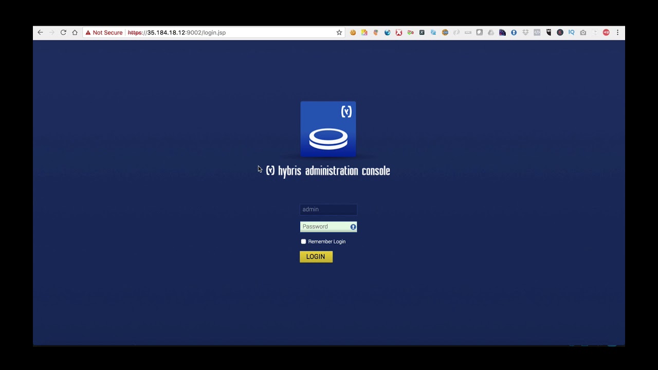Open the 1Password keyhole extension icon
The width and height of the screenshot is (658, 370).
pos(514,32)
